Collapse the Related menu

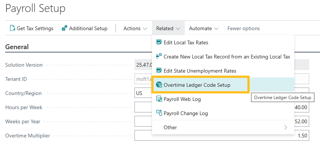coord(168,28)
